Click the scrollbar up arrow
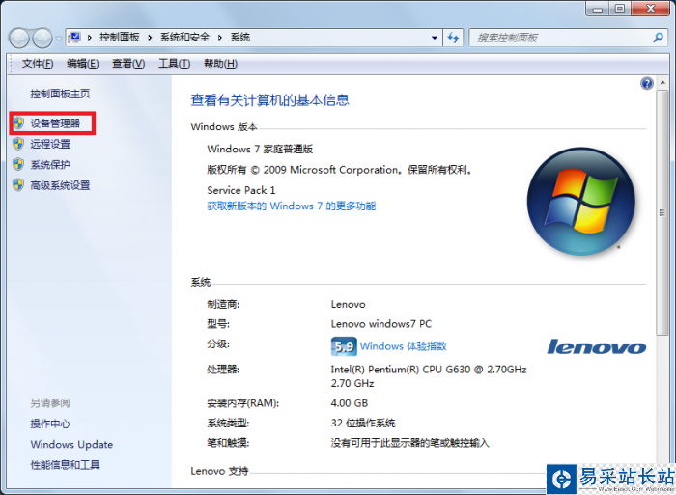The height and width of the screenshot is (495, 676). [662, 83]
